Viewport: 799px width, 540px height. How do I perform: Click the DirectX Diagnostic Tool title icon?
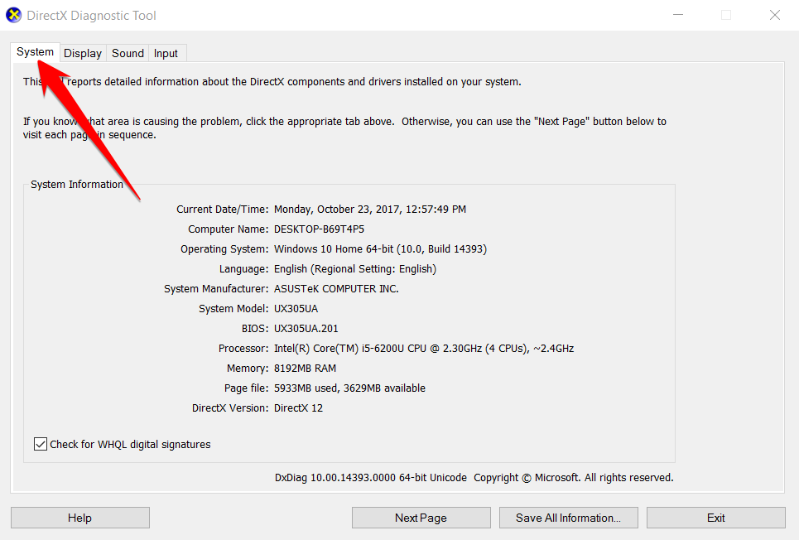pos(14,15)
